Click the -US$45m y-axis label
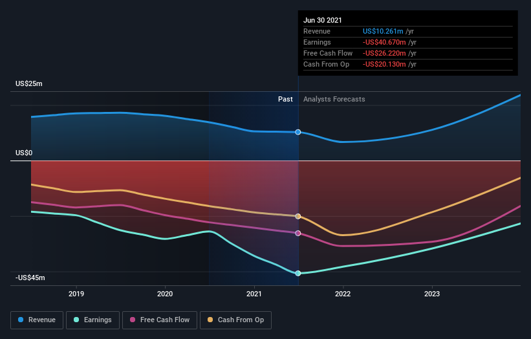Viewport: 531px width, 339px height. [30, 278]
